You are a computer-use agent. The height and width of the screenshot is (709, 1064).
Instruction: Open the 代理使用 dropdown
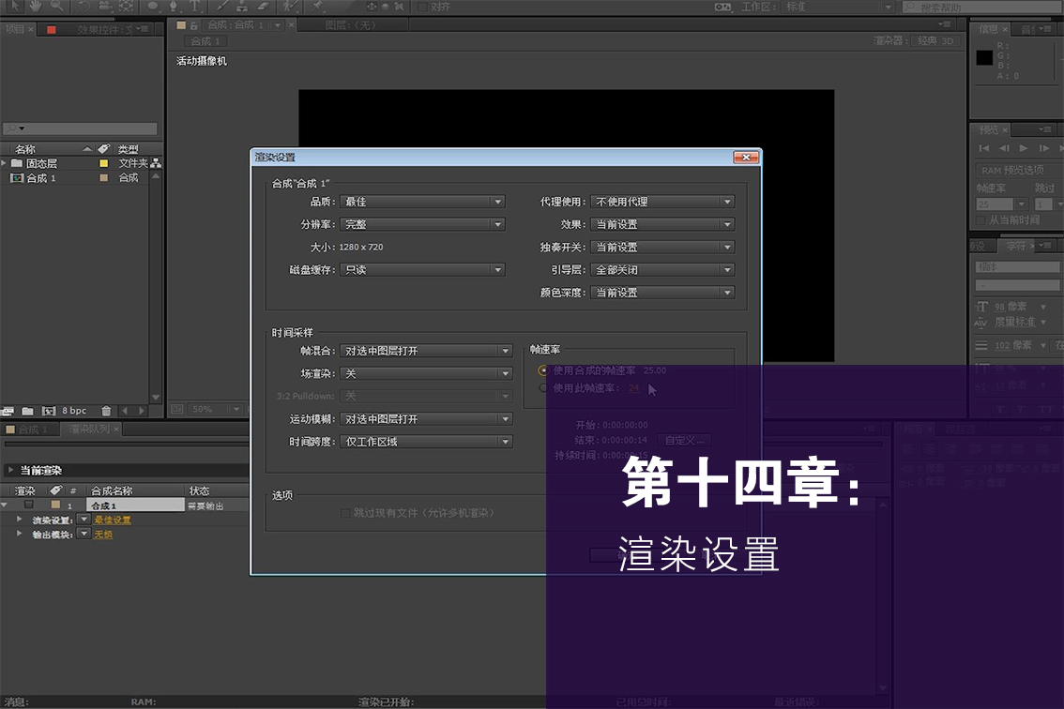pyautogui.click(x=662, y=202)
